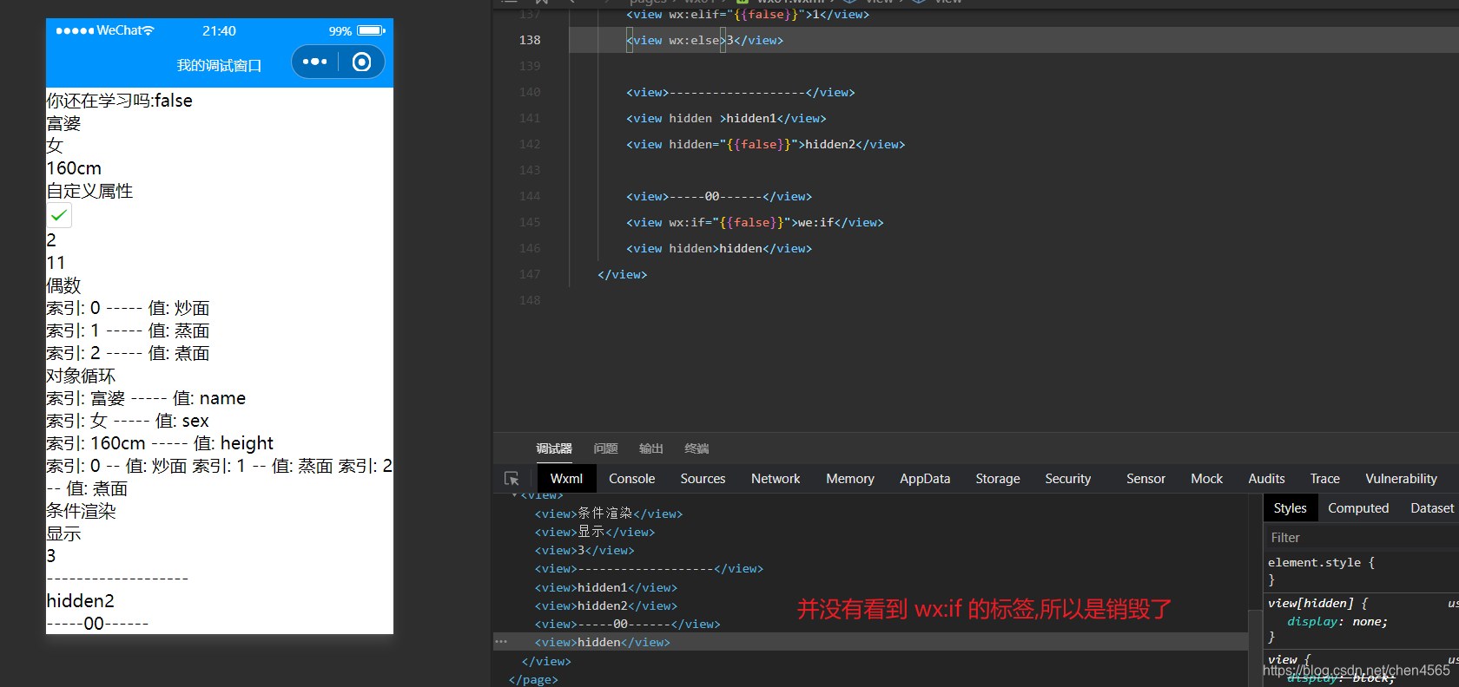The width and height of the screenshot is (1459, 687).
Task: Click the wx:else code on line 138
Action: click(x=694, y=40)
